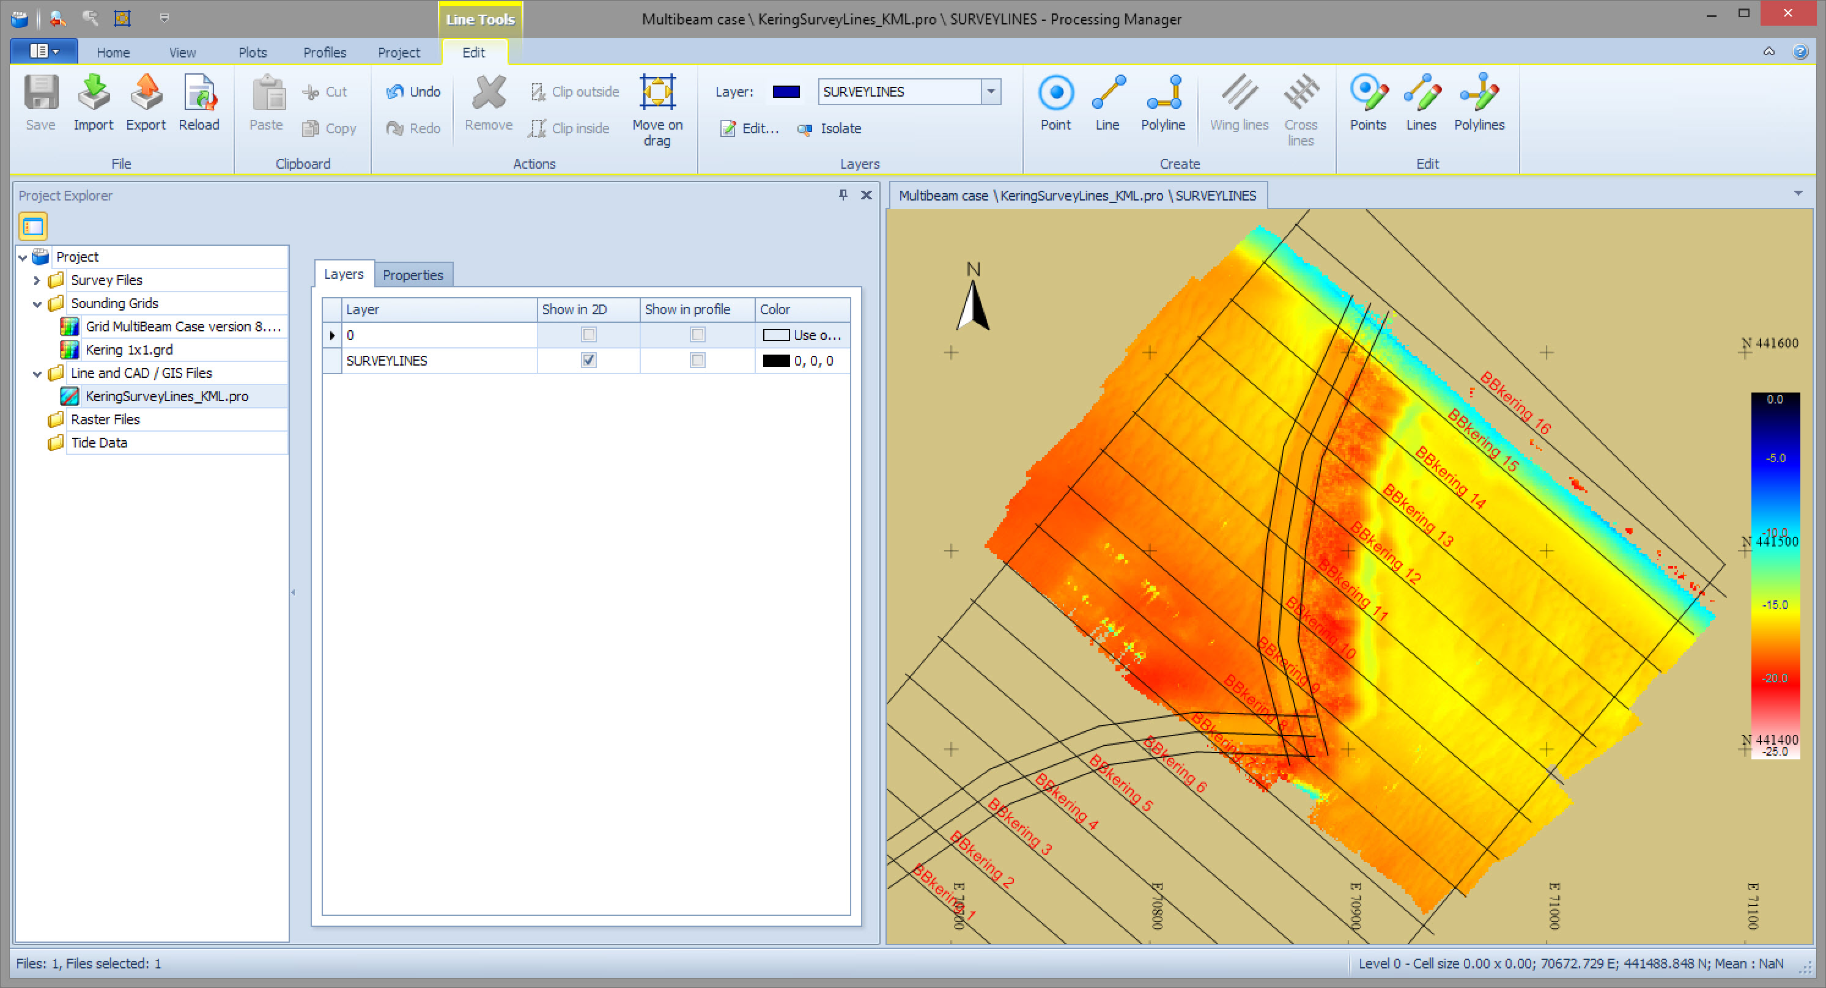This screenshot has height=988, width=1826.
Task: Click the black color swatch for SURVEYLINES
Action: [775, 361]
